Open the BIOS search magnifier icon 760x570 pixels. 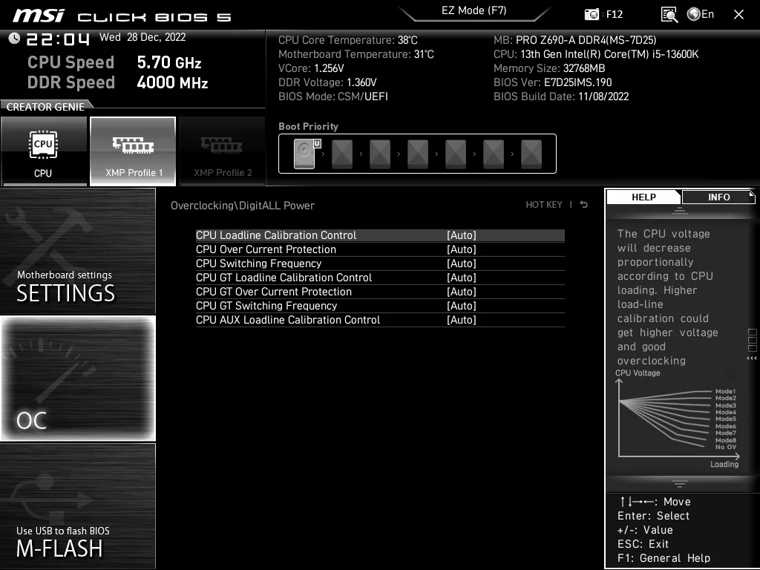(x=669, y=15)
